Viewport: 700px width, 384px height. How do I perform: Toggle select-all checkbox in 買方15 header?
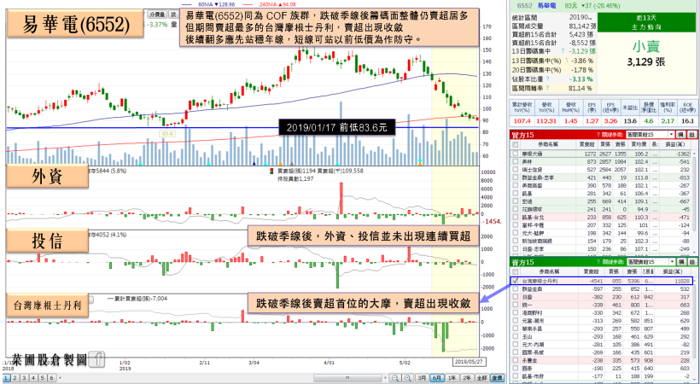click(x=515, y=145)
